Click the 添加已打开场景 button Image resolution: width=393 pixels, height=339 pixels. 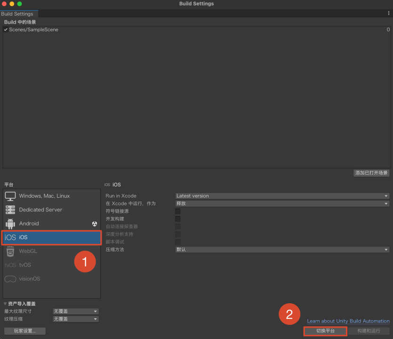point(371,173)
